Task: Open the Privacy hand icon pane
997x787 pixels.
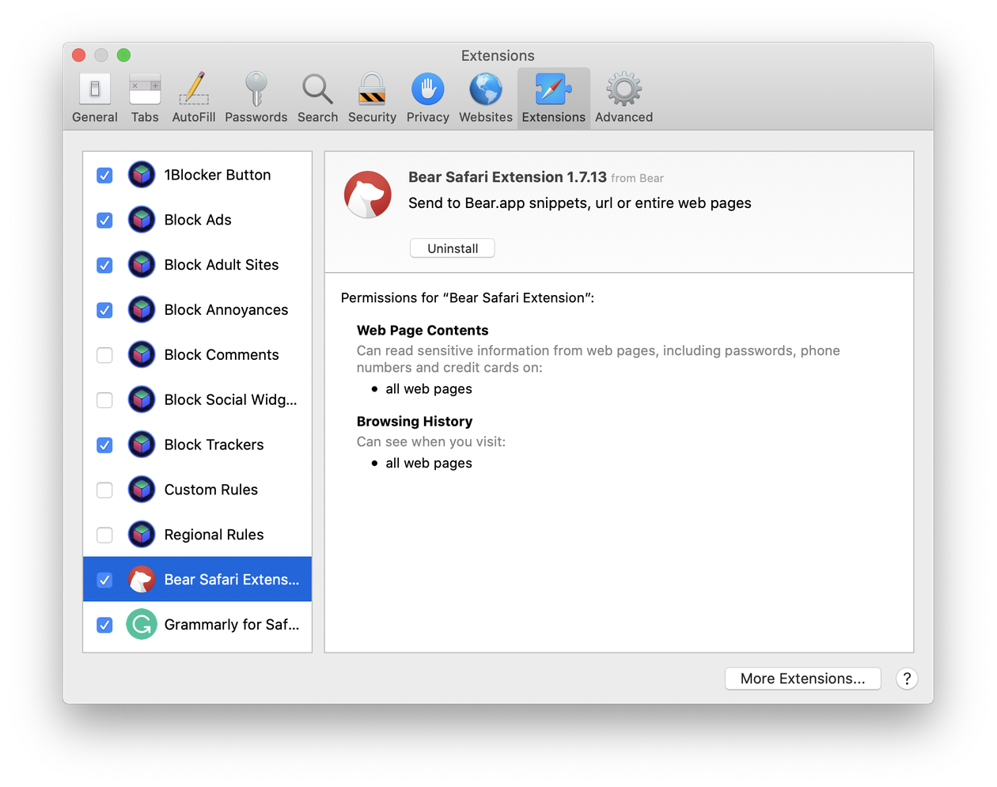Action: [x=427, y=98]
